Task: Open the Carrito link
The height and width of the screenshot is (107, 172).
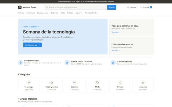Action: point(146,7)
